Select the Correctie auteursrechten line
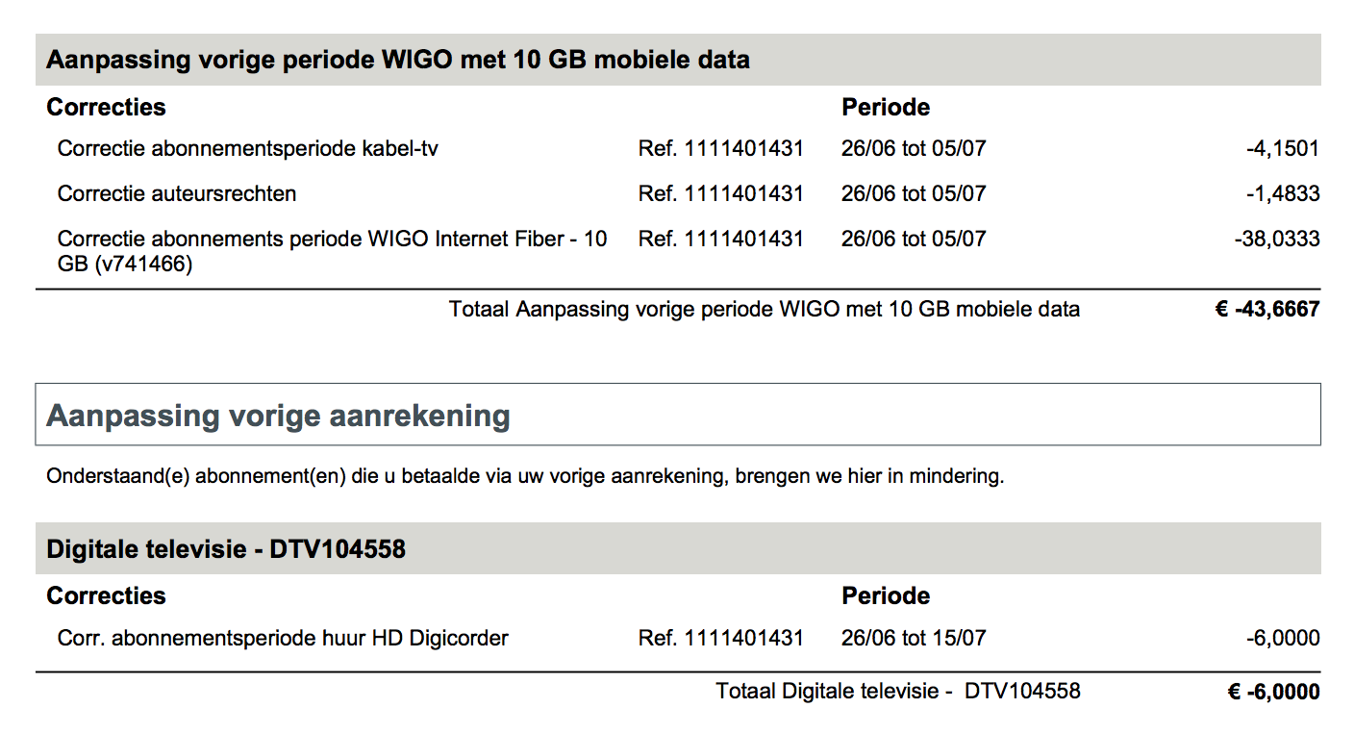 [x=177, y=194]
